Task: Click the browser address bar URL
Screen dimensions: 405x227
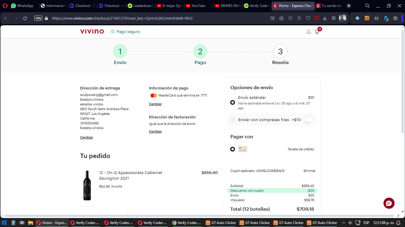Action: point(122,18)
